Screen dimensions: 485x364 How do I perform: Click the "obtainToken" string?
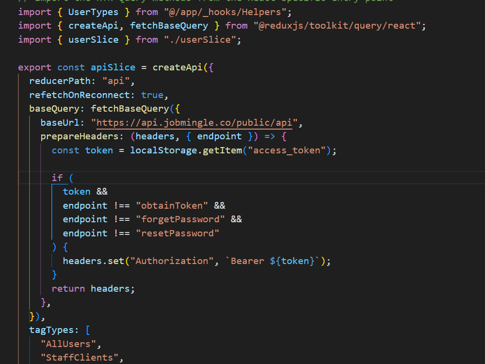(x=172, y=206)
